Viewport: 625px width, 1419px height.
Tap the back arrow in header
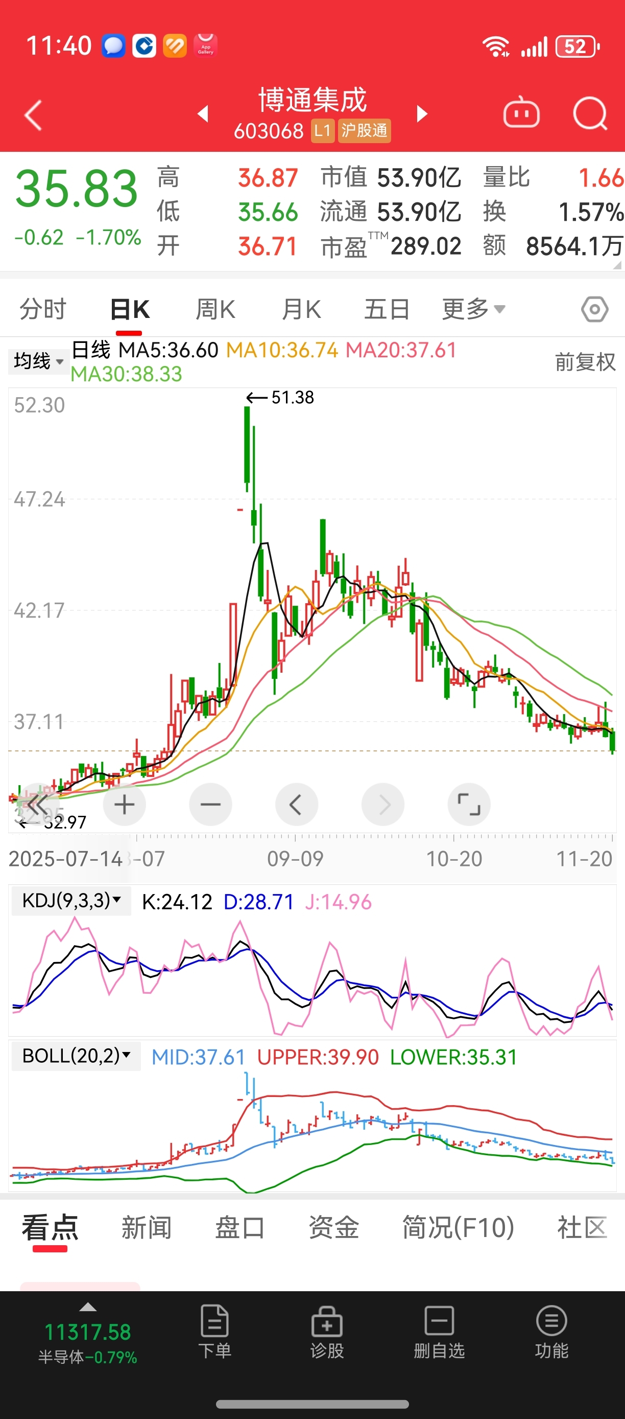(x=33, y=115)
